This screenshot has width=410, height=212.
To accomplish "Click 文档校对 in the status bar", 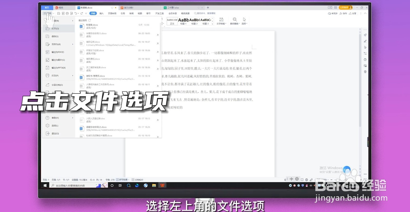I will point(138,180).
